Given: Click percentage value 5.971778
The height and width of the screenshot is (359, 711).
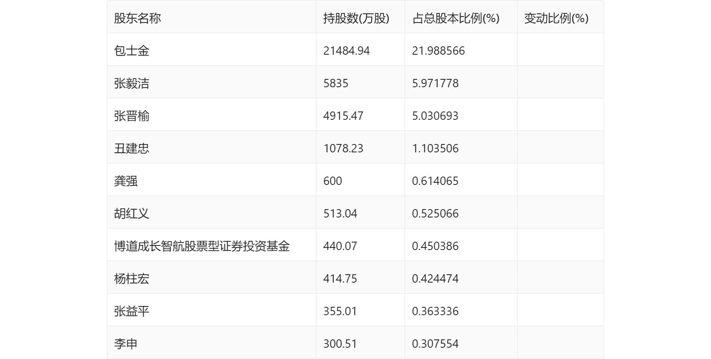Looking at the screenshot, I should coord(435,83).
